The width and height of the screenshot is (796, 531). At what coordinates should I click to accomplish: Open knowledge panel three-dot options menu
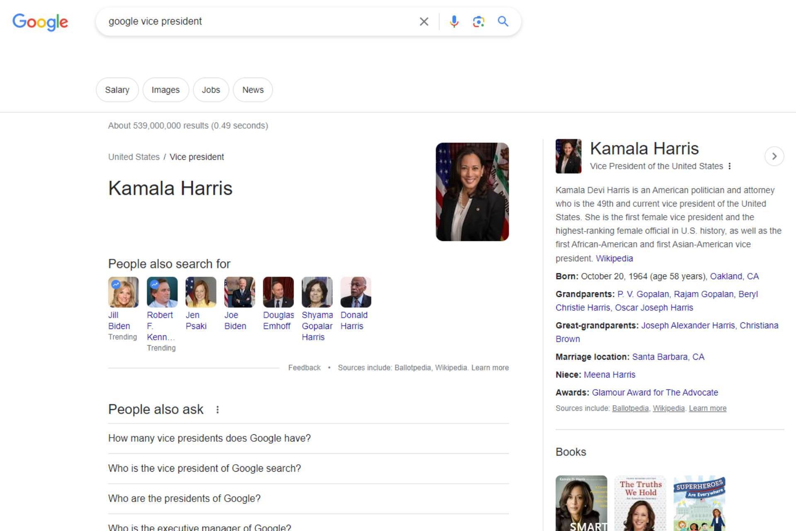click(730, 166)
